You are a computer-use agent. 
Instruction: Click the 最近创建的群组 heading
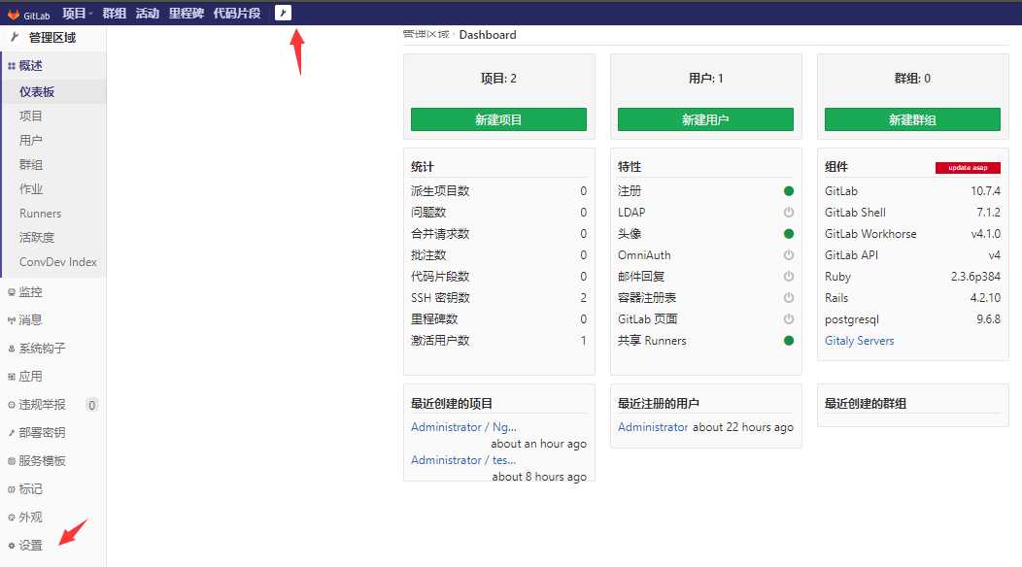click(x=866, y=404)
